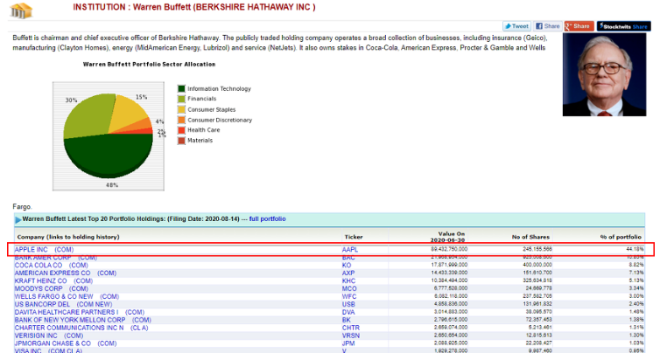The width and height of the screenshot is (660, 353).
Task: Click the INSTITUTION Warren Buffett page heading
Action: point(194,7)
